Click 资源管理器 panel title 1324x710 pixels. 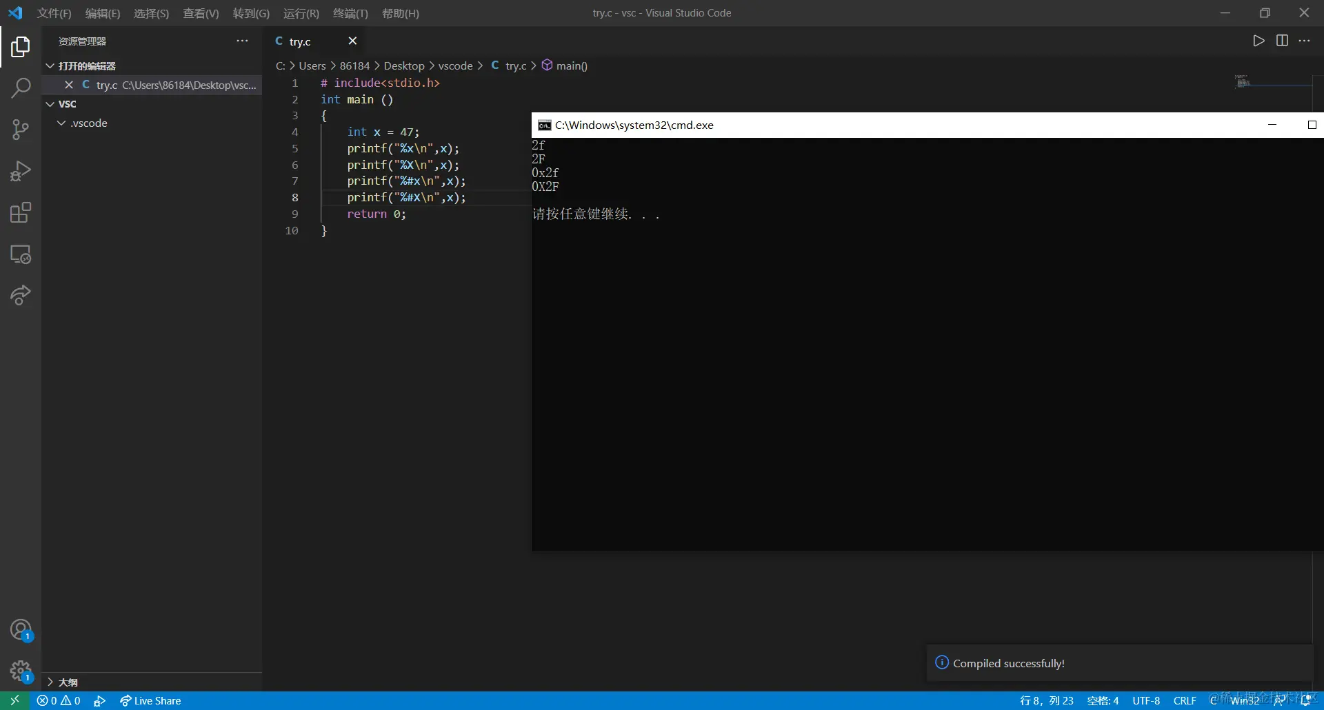[x=82, y=41]
